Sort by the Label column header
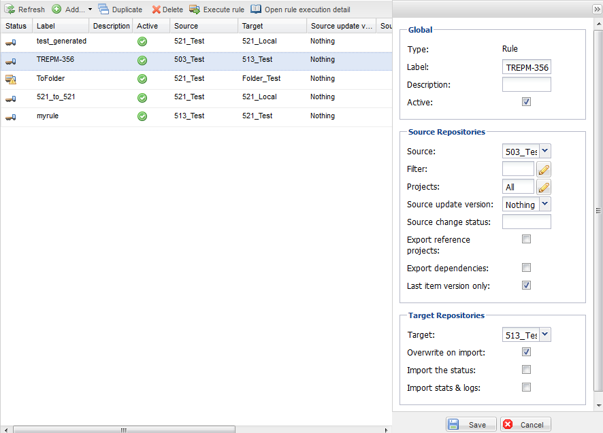 tap(61, 26)
